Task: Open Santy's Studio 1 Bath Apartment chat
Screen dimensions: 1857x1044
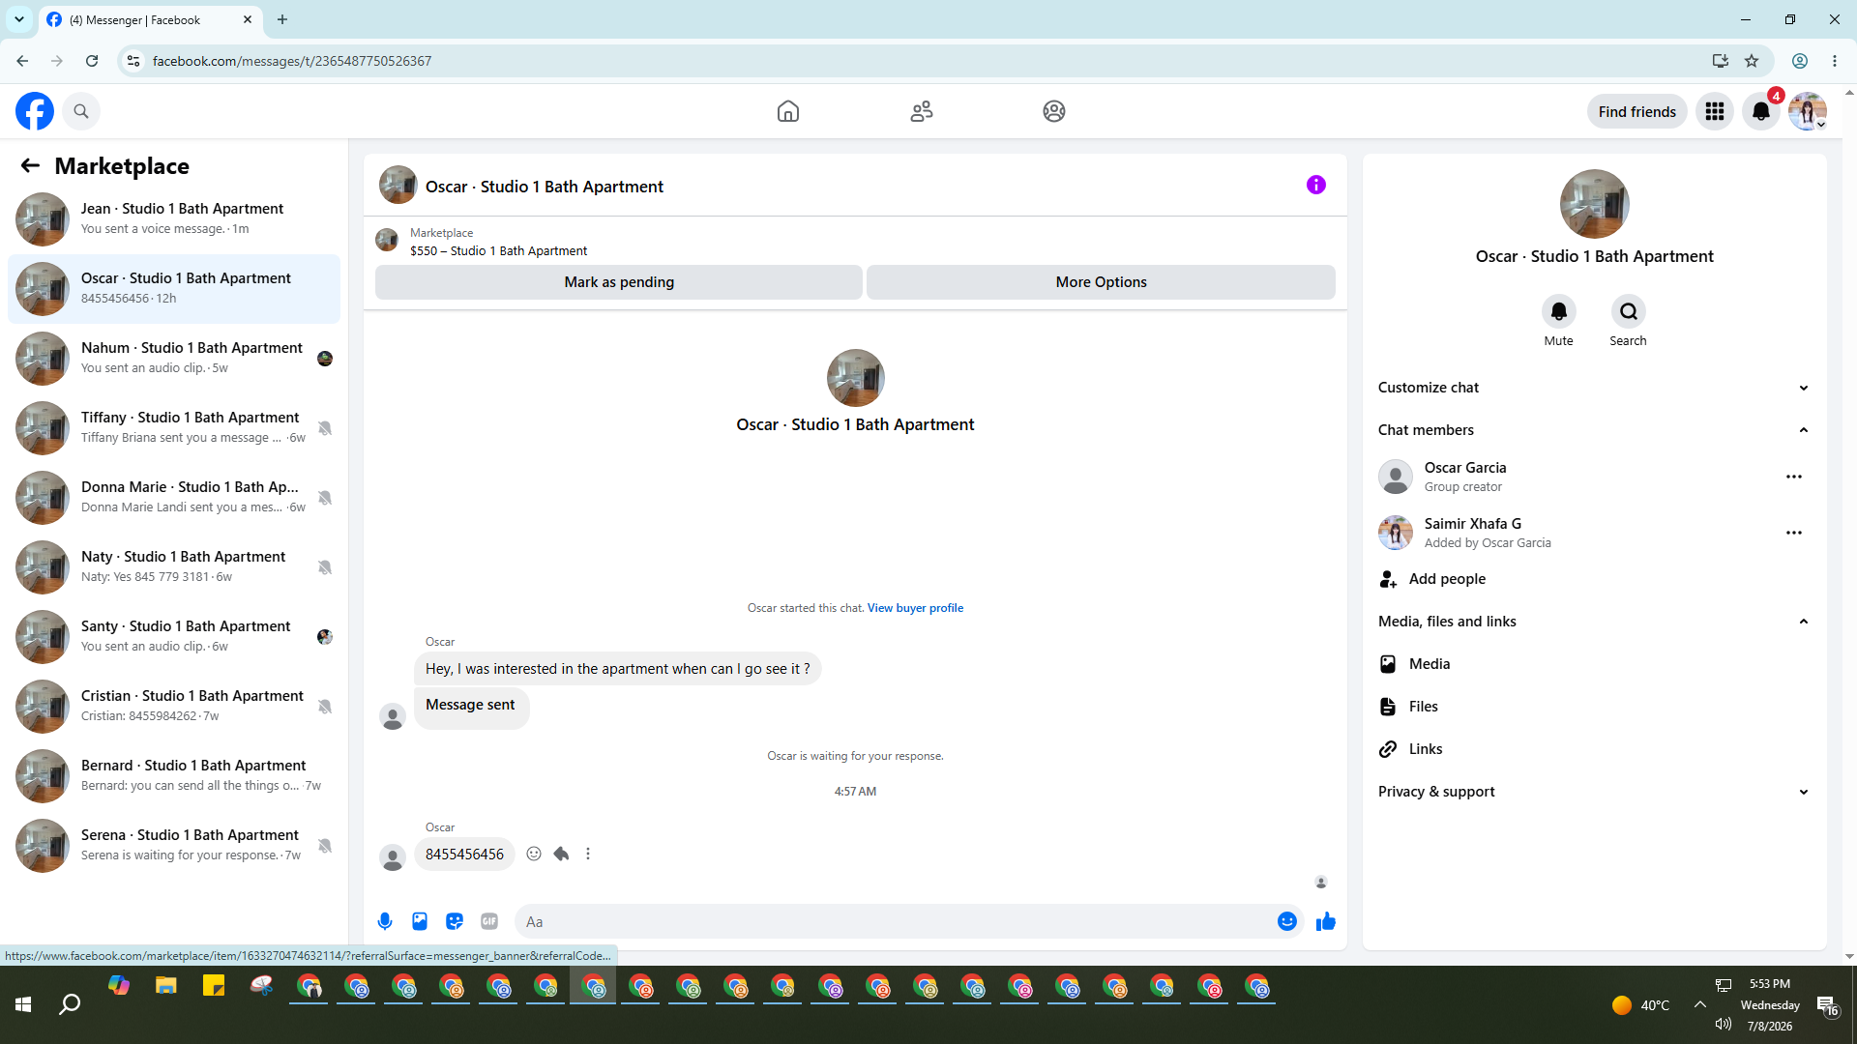Action: [x=174, y=637]
